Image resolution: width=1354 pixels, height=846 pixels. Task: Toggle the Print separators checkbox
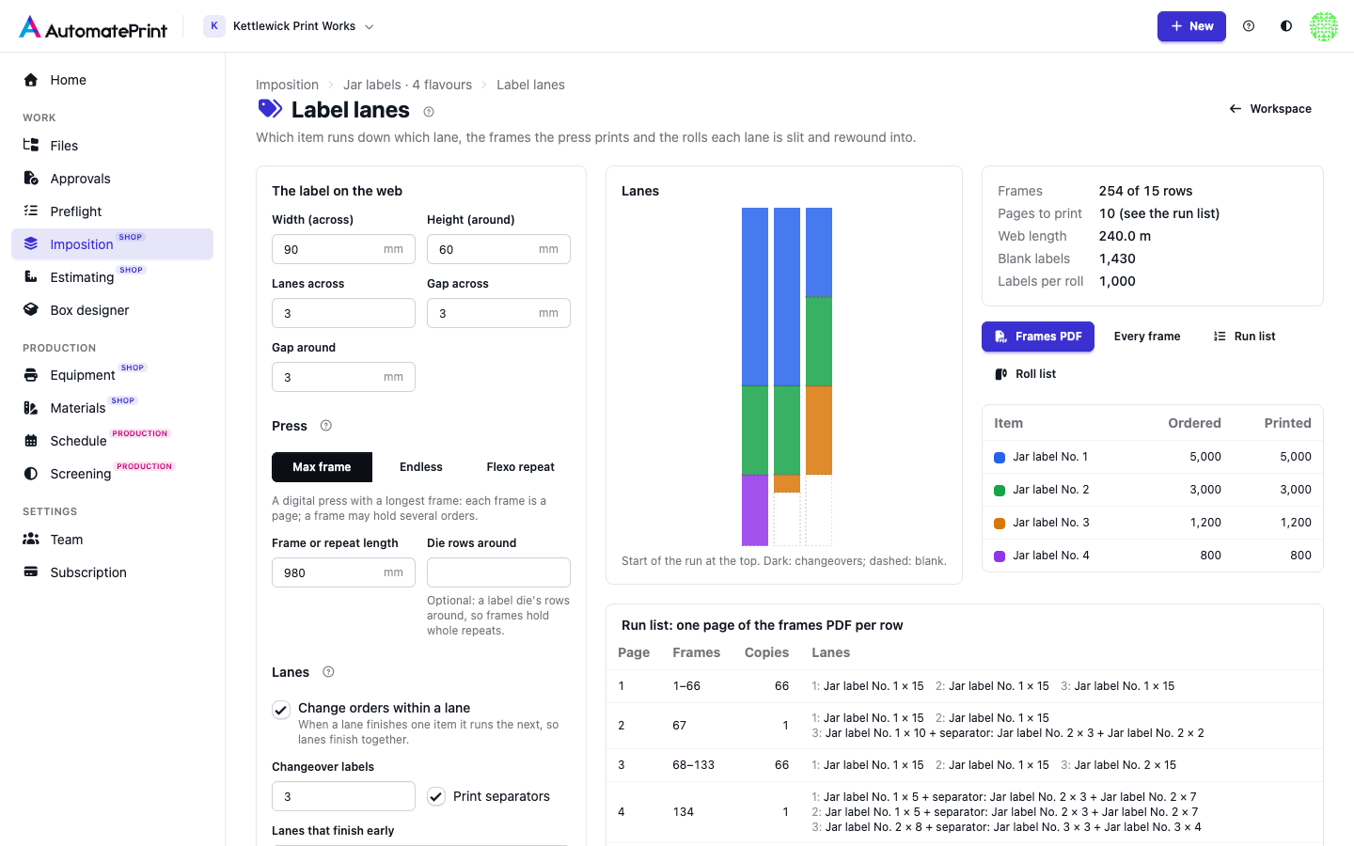coord(436,796)
